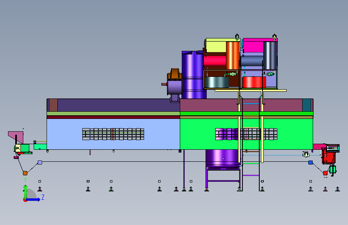348x225 pixels.
Task: Select the green motor below the red drive
Action: pos(332,170)
